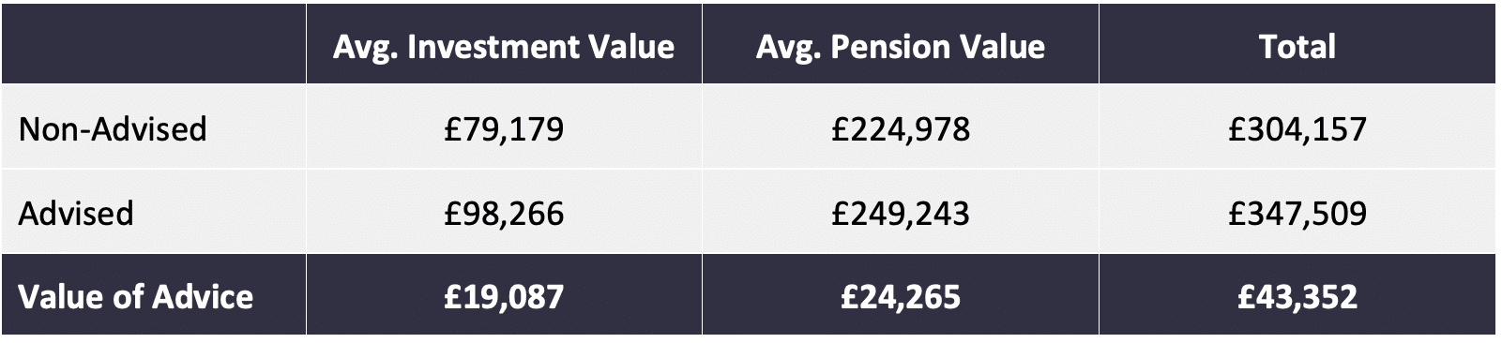Click the £43,352 total value cell
The image size is (1502, 343).
click(1297, 298)
